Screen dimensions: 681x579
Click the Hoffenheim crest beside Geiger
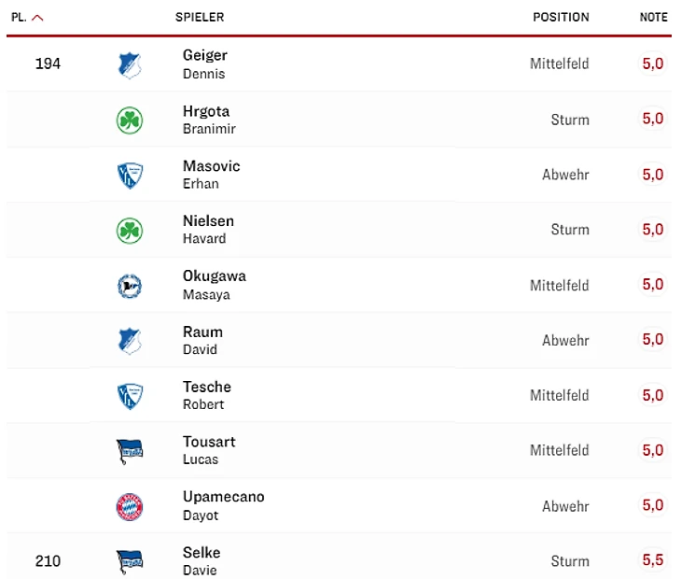(x=130, y=64)
